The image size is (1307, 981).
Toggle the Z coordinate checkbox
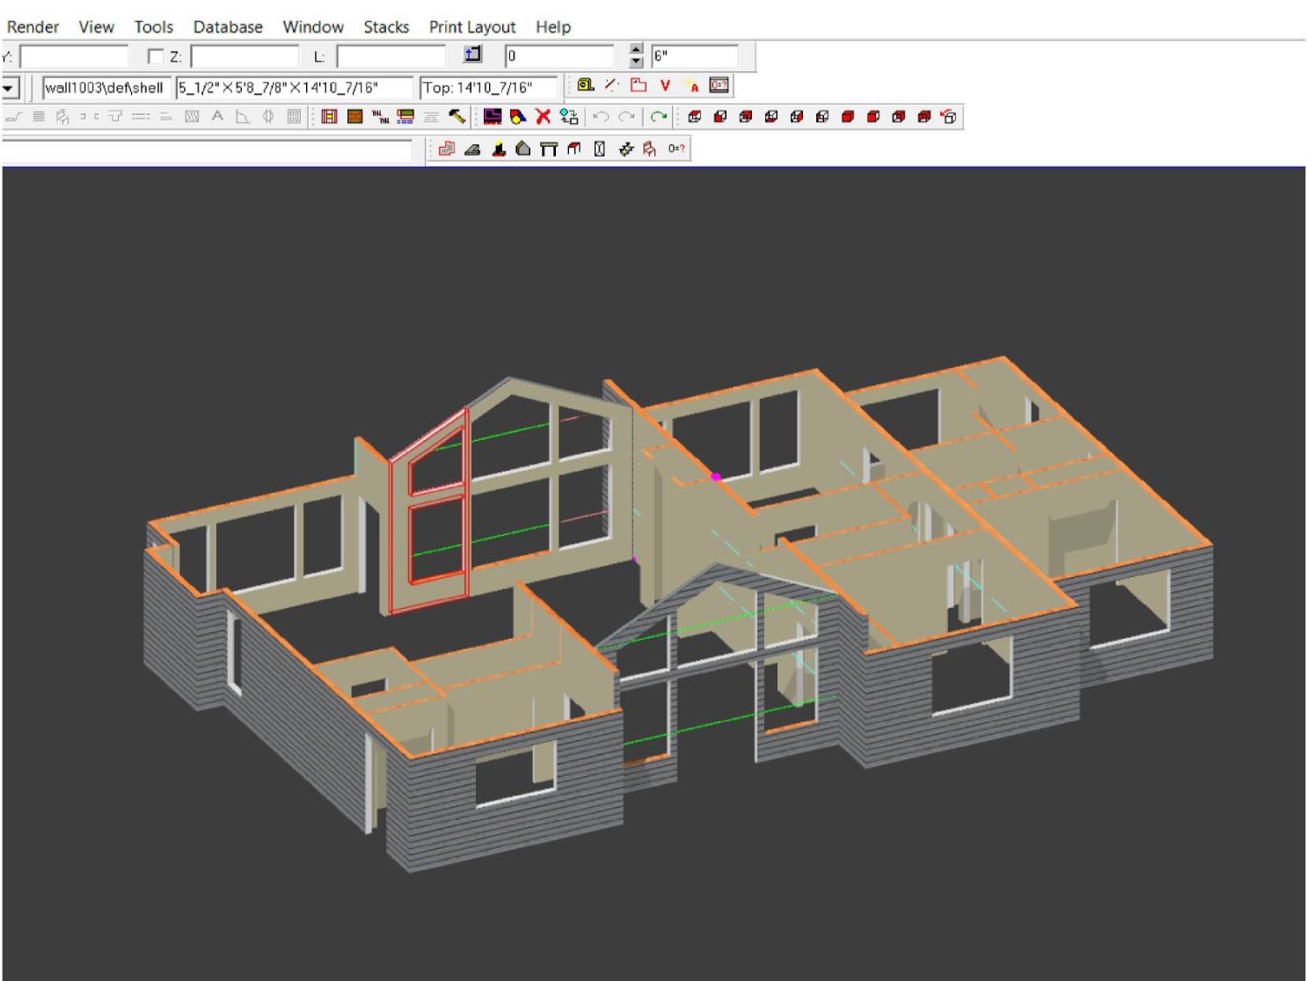[x=156, y=57]
